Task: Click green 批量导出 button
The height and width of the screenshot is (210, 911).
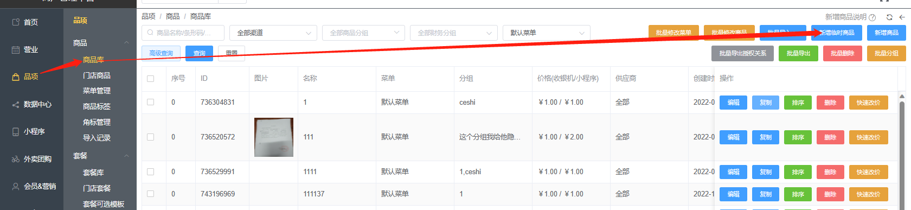Action: 798,53
